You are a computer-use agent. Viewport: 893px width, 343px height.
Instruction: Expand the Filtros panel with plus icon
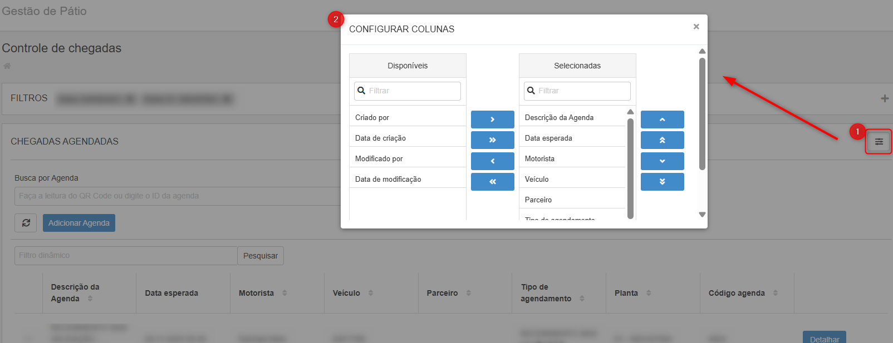(x=884, y=98)
